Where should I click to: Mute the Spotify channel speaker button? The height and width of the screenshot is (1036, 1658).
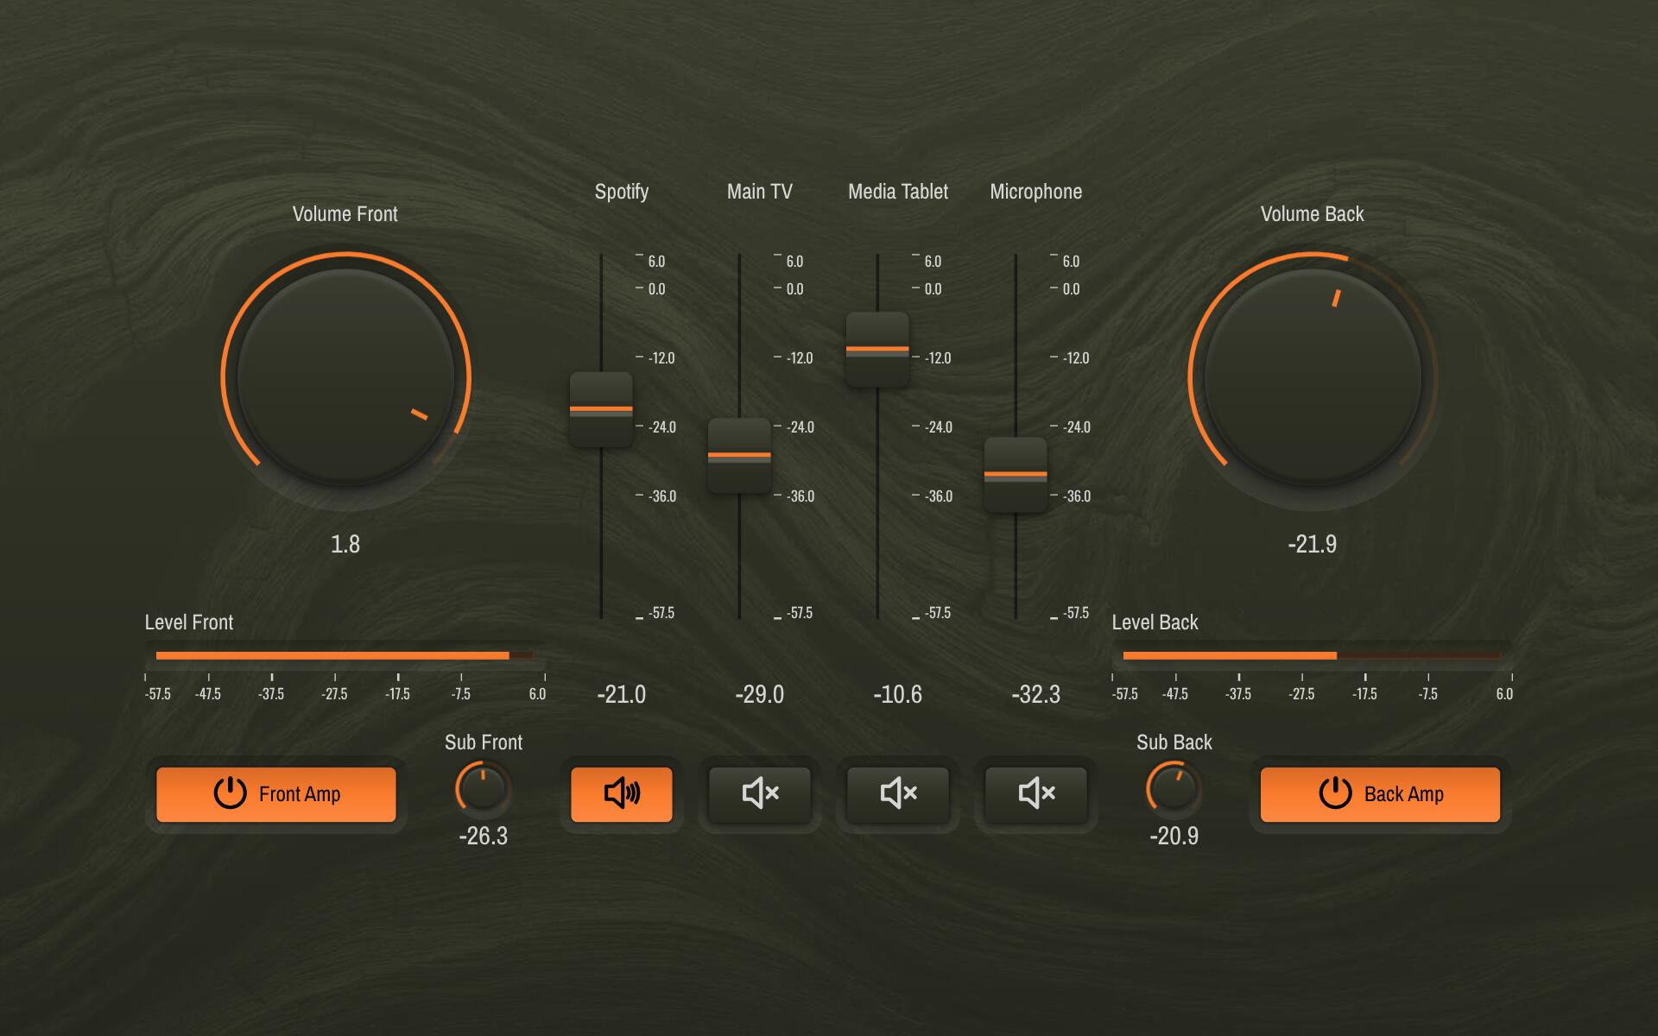tap(621, 793)
